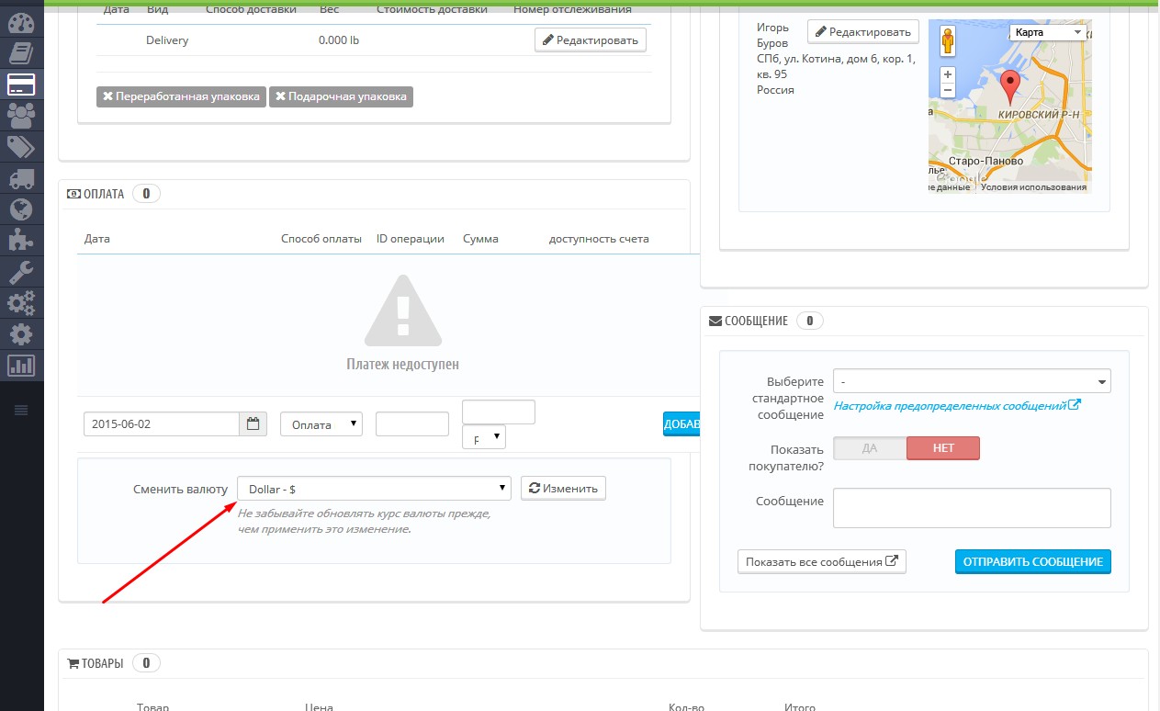Screen dimensions: 1160x711
Task: Open the Catalog book icon in sidebar
Action: click(x=21, y=53)
